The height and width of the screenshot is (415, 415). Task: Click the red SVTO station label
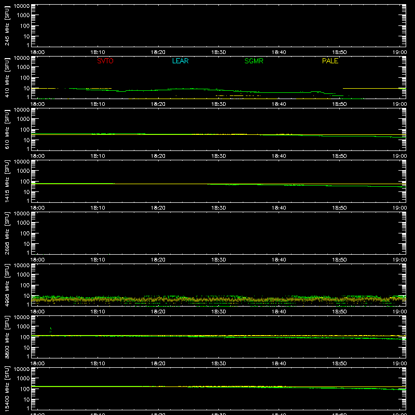105,61
